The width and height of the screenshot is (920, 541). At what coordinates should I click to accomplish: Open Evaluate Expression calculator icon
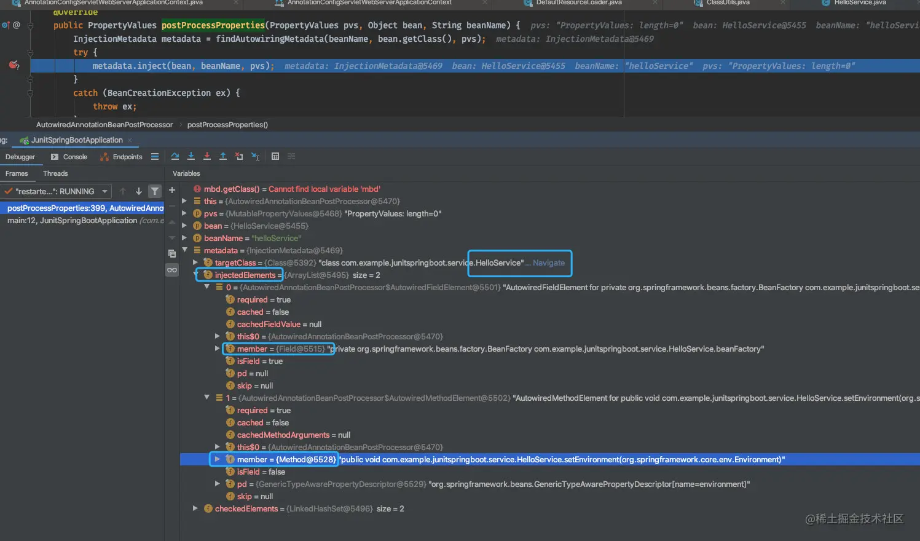[275, 156]
